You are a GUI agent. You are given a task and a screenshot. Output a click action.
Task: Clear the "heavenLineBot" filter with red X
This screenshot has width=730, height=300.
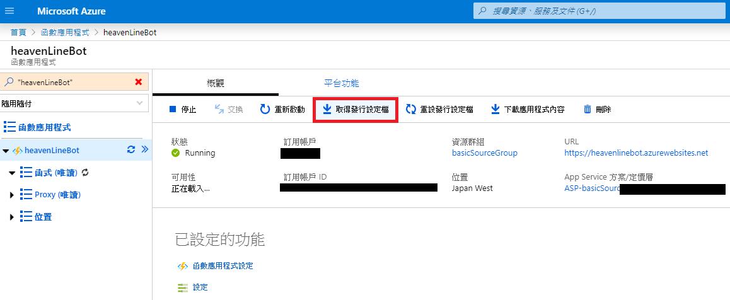(138, 82)
